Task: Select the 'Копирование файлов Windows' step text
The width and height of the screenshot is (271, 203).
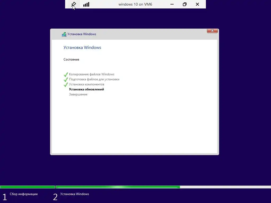Action: click(x=92, y=74)
